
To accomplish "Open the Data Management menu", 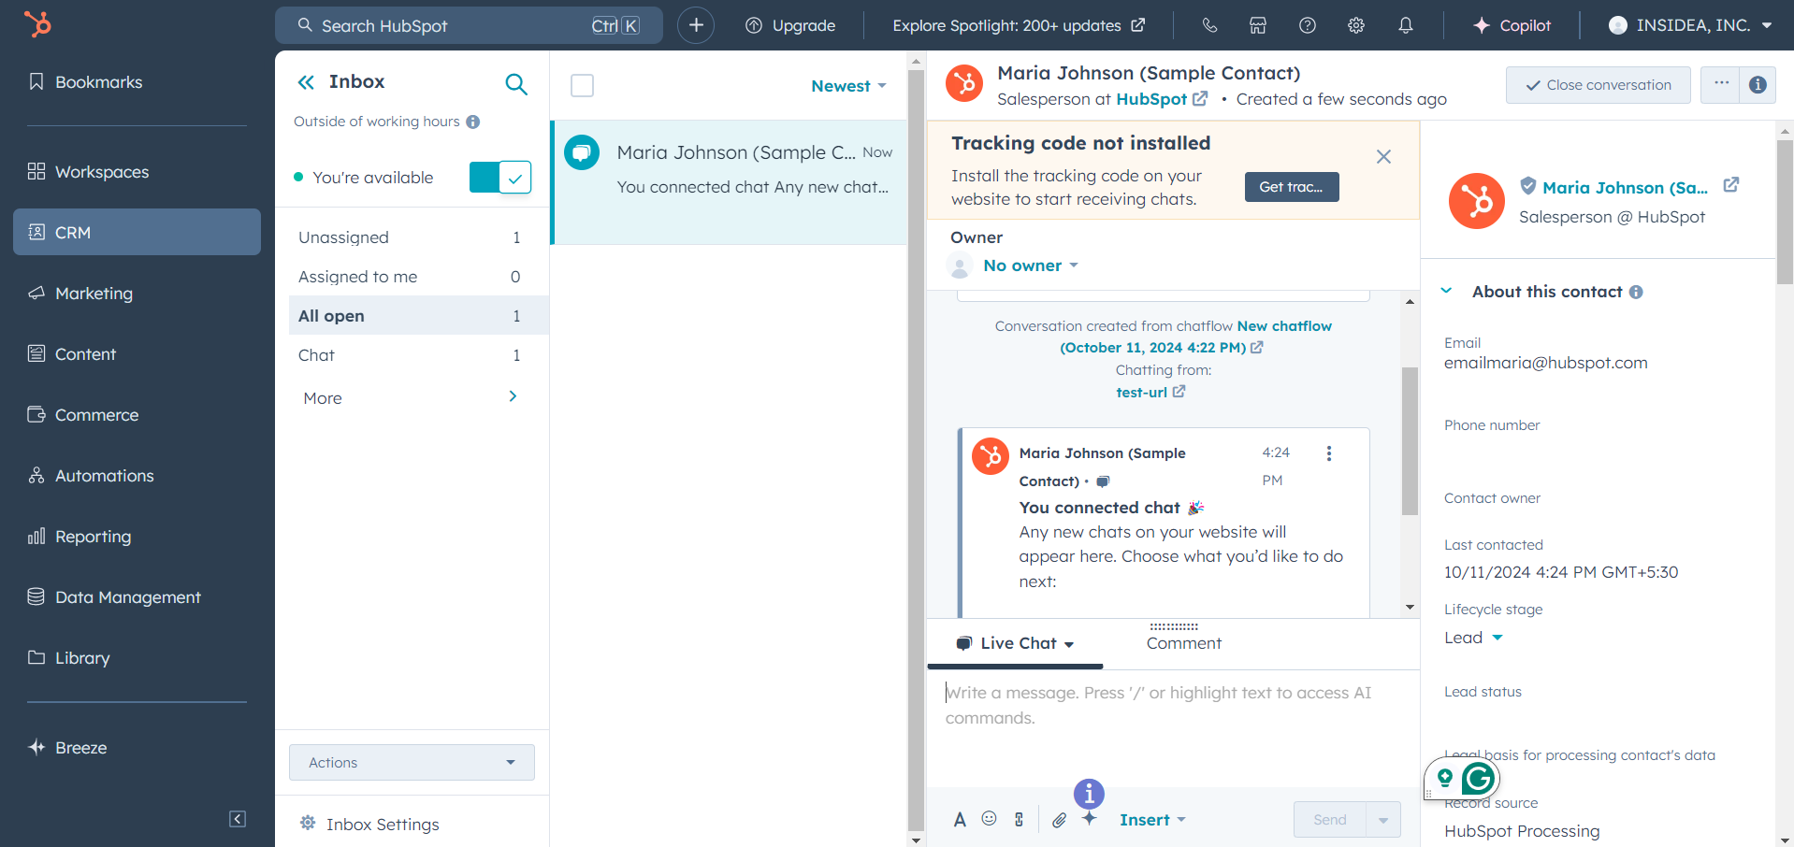I will [137, 597].
